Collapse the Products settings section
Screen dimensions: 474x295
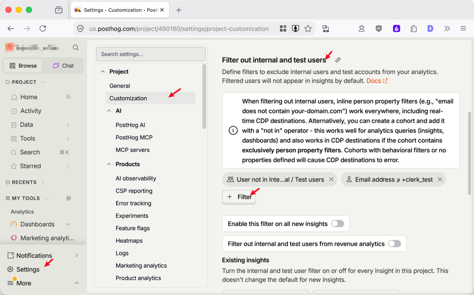(x=109, y=164)
